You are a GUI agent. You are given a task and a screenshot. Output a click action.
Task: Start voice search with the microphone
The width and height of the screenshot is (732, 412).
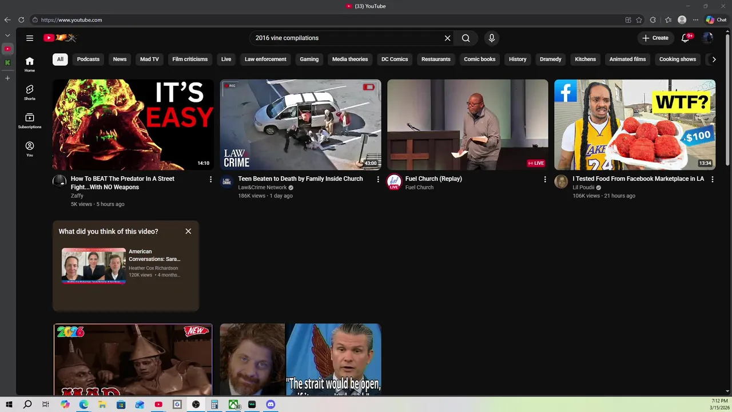(x=491, y=38)
